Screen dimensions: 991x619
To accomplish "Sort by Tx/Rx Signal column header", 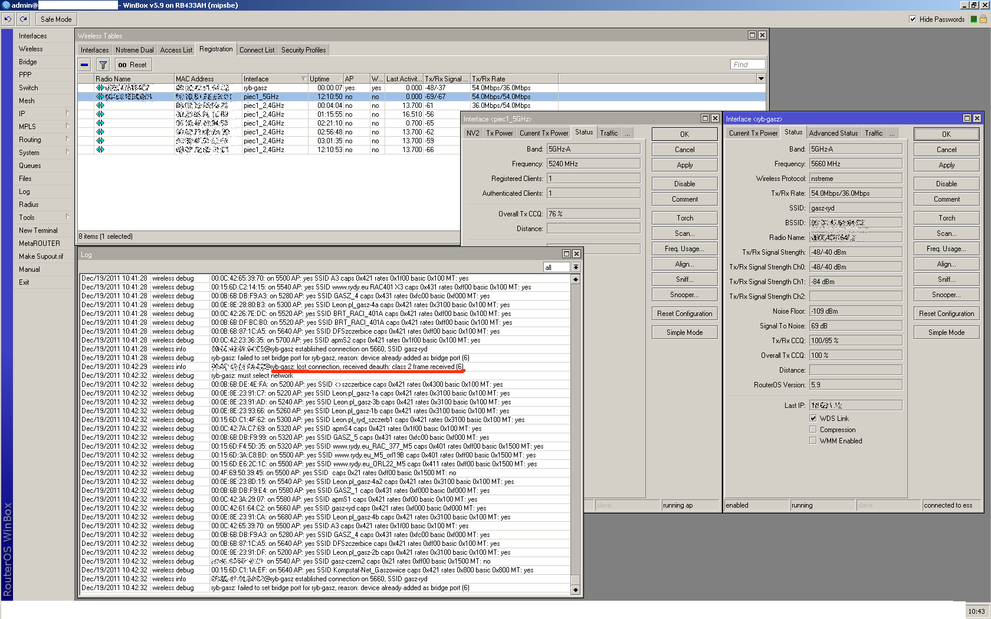I will tap(446, 79).
